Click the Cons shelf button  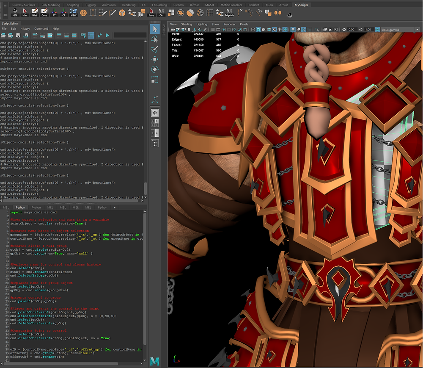(x=44, y=12)
